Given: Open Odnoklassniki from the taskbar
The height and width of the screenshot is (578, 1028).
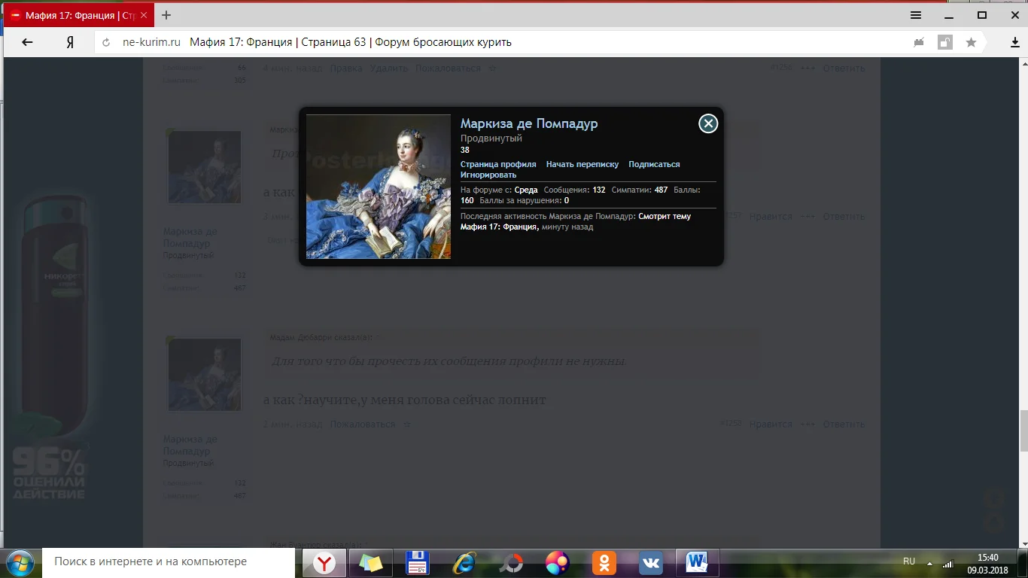Looking at the screenshot, I should pyautogui.click(x=604, y=562).
